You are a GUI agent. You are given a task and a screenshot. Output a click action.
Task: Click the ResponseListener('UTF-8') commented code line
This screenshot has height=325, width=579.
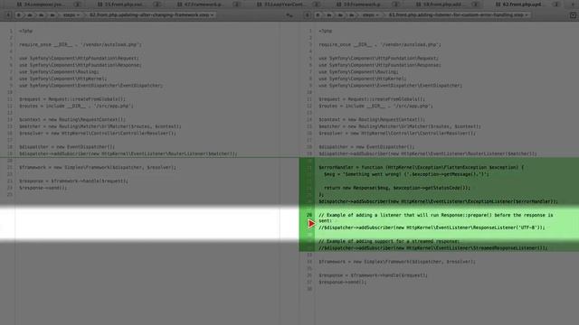(x=432, y=227)
